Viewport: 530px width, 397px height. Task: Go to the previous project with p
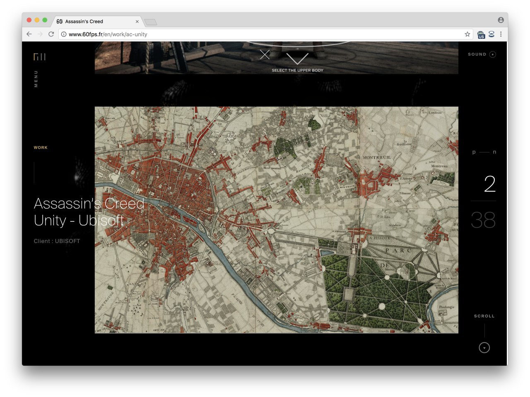tap(474, 152)
